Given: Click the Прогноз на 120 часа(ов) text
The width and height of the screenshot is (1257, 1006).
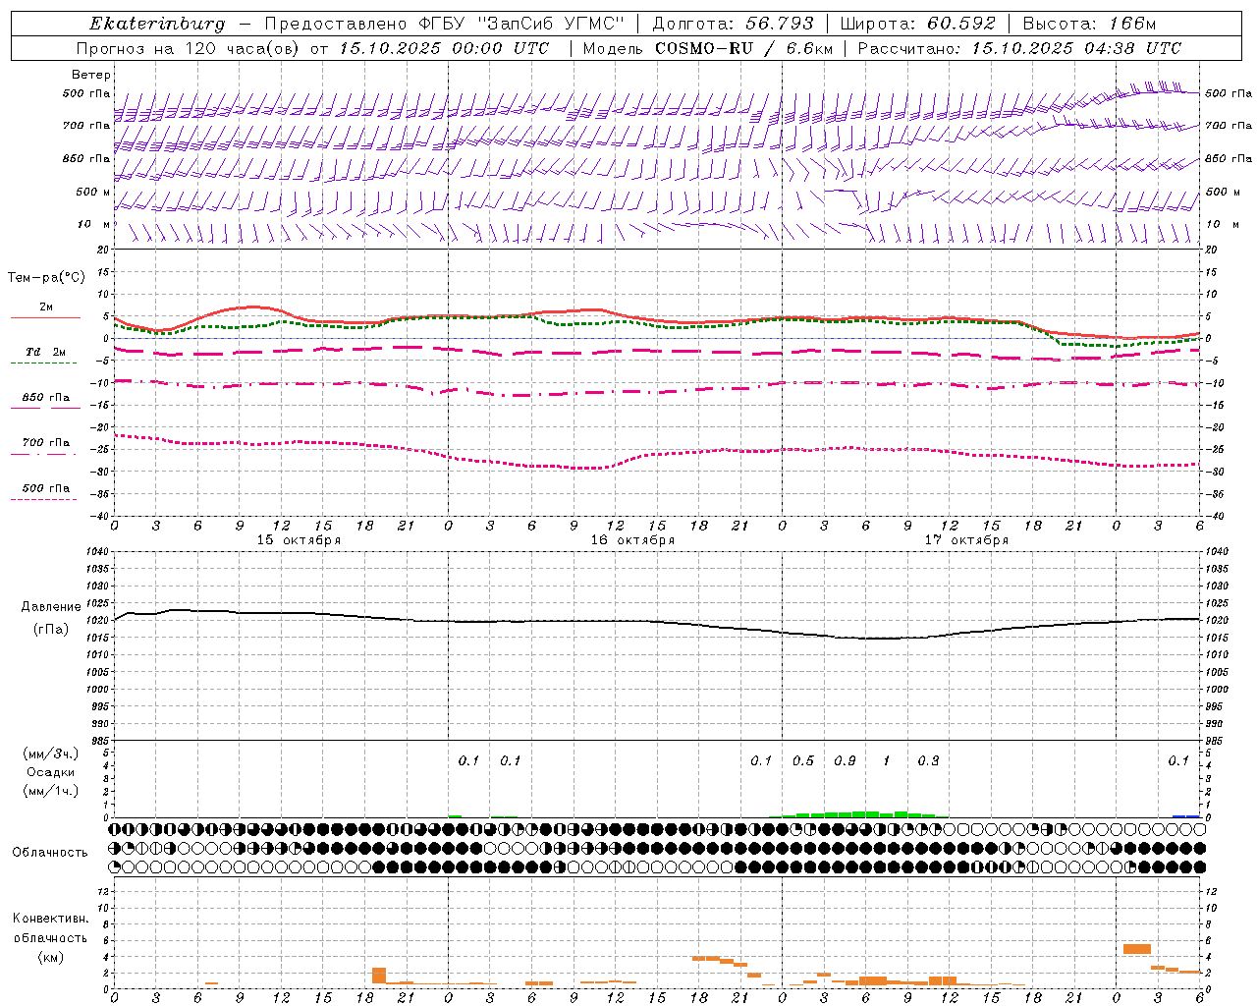Looking at the screenshot, I should click(189, 48).
